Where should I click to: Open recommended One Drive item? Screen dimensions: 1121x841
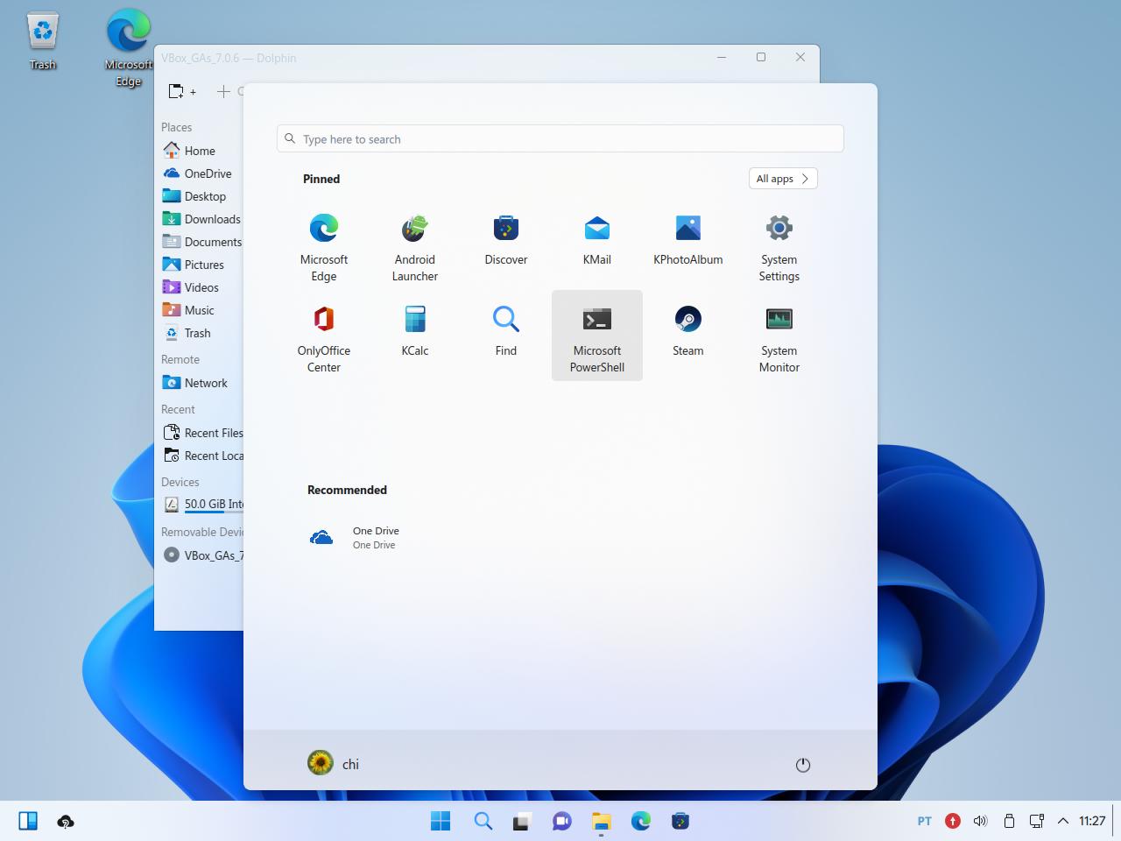point(355,537)
